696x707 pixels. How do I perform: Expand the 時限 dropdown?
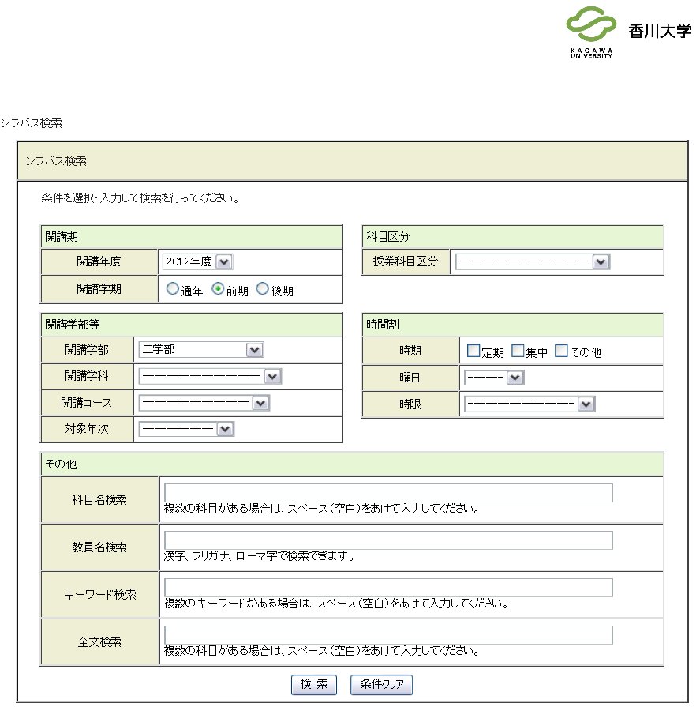tap(529, 404)
